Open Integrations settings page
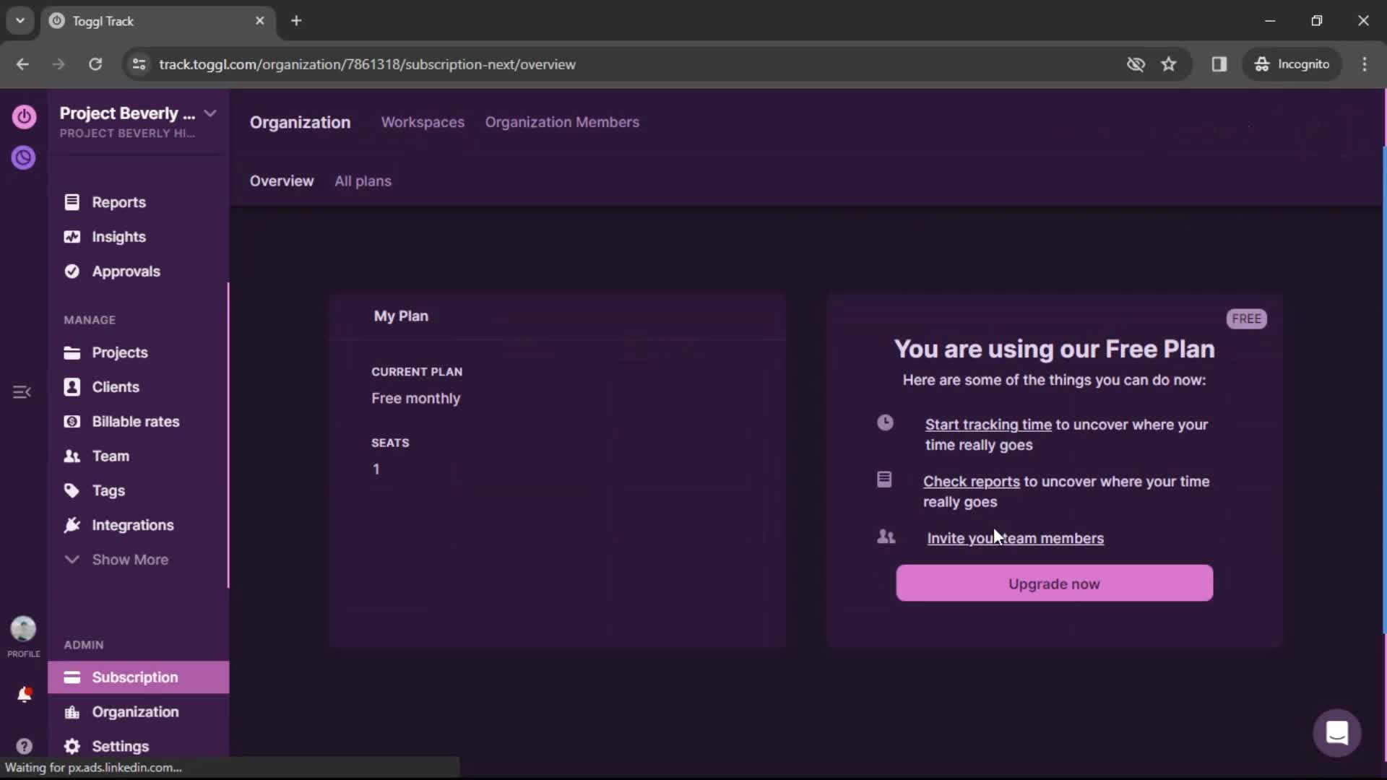Image resolution: width=1387 pixels, height=780 pixels. coord(132,525)
